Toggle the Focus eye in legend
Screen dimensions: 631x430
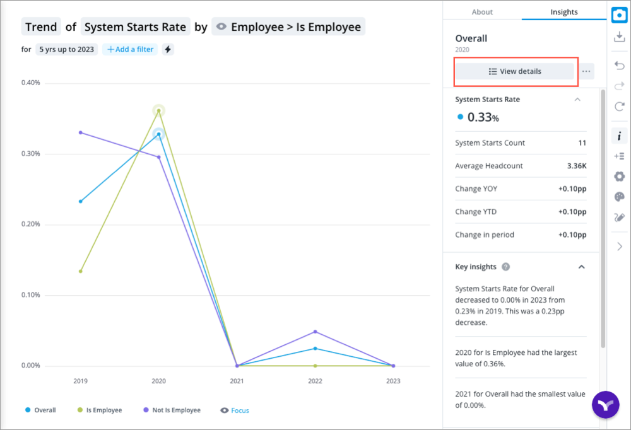coord(225,410)
